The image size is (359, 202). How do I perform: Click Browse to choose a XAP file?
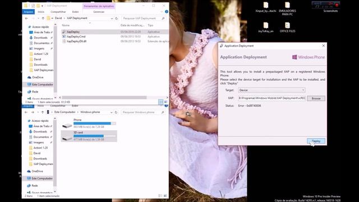[x=316, y=98]
